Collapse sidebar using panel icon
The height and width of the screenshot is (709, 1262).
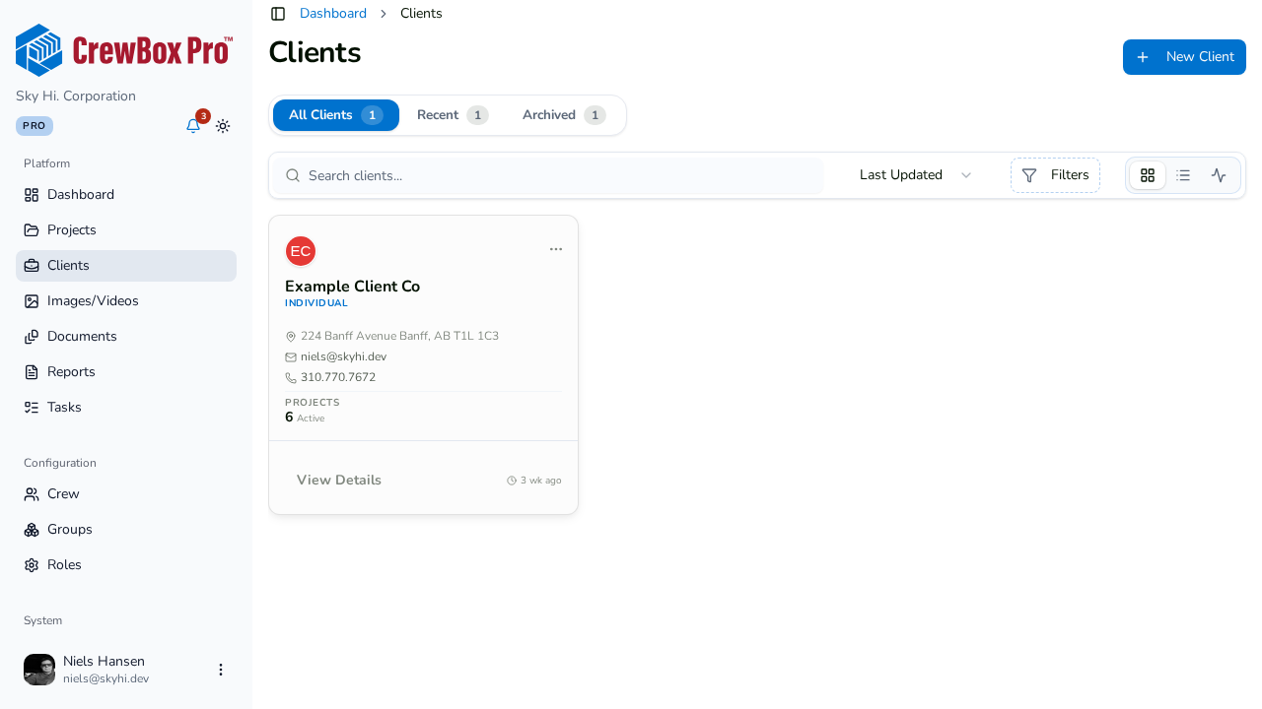[278, 14]
